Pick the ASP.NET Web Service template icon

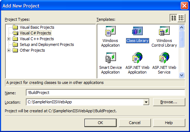pyautogui.click(x=164, y=58)
